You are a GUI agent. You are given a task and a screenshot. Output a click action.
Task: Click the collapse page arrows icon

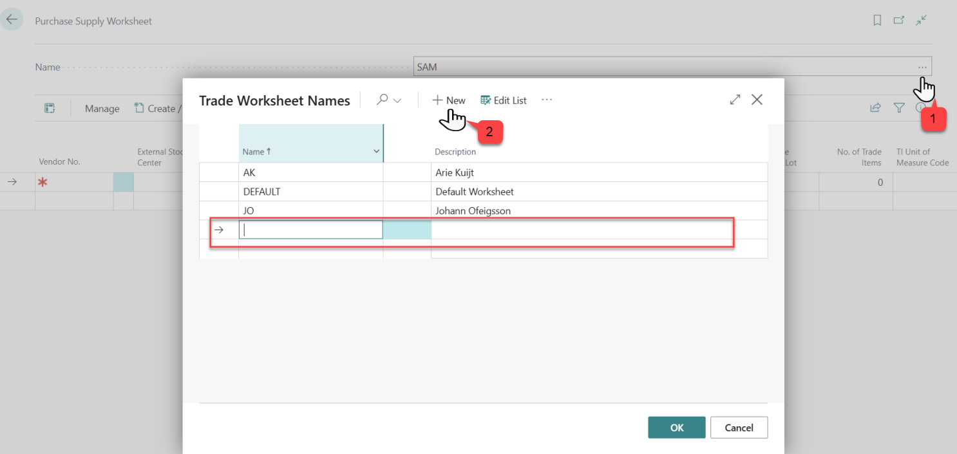[x=922, y=21]
